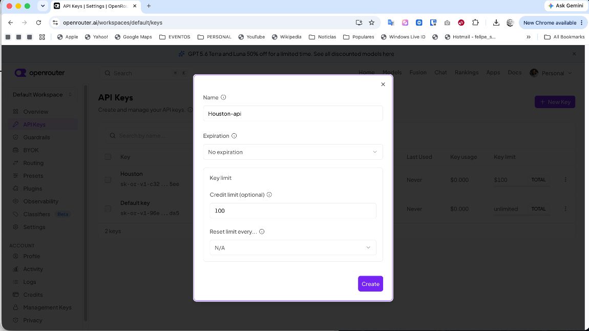Viewport: 589px width, 331px height.
Task: Show more bookmarks chevron
Action: point(529,37)
